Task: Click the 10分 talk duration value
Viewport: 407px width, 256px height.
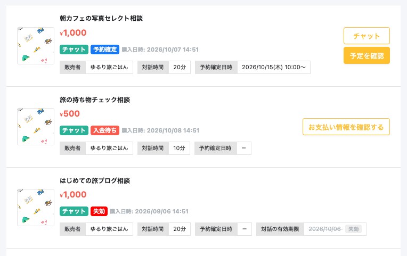Action: pos(180,148)
